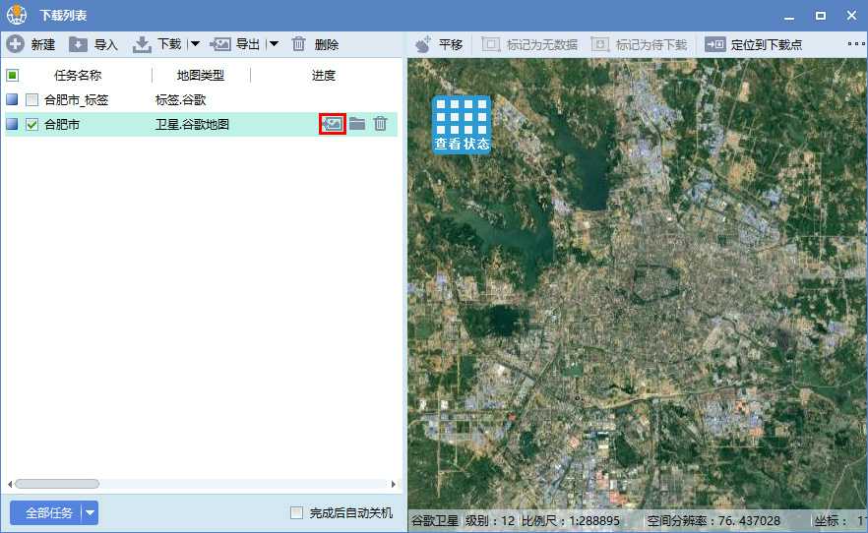Screen dimensions: 868x533
Task: Click the 删除 trash icon in toolbar
Action: (x=298, y=44)
